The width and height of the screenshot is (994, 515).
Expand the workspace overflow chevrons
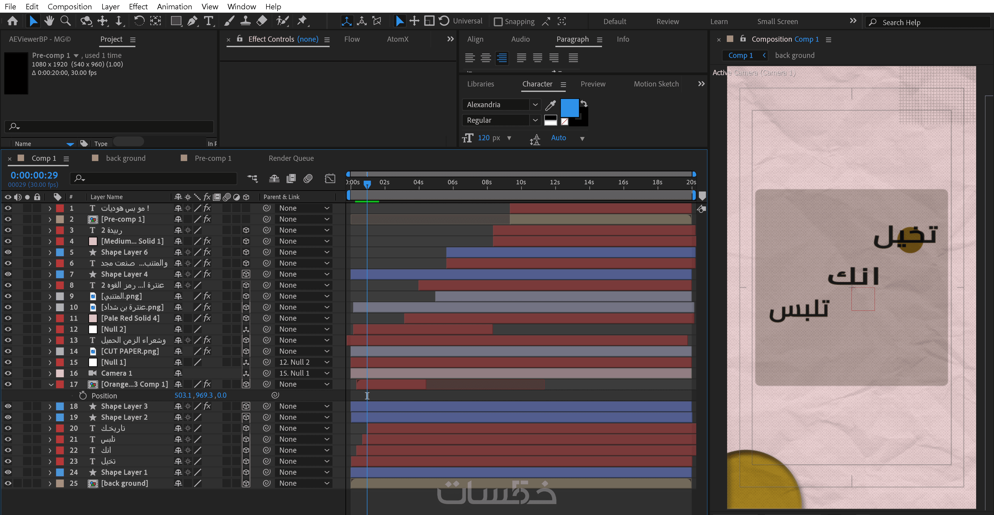(853, 21)
